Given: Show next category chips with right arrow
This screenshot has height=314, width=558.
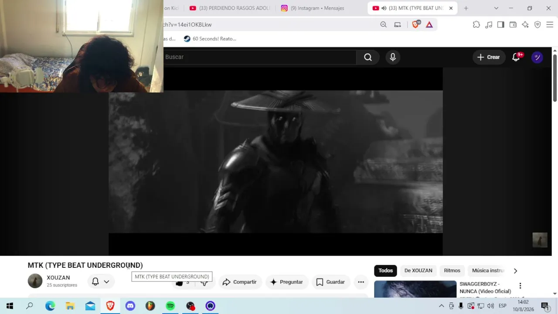Looking at the screenshot, I should click(x=515, y=271).
